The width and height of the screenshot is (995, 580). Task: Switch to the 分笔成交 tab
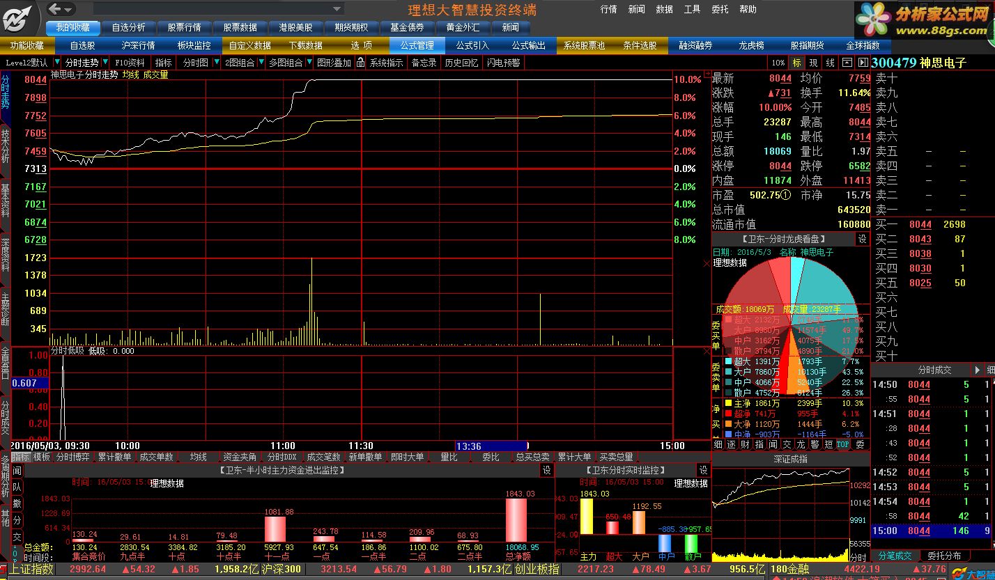895,556
